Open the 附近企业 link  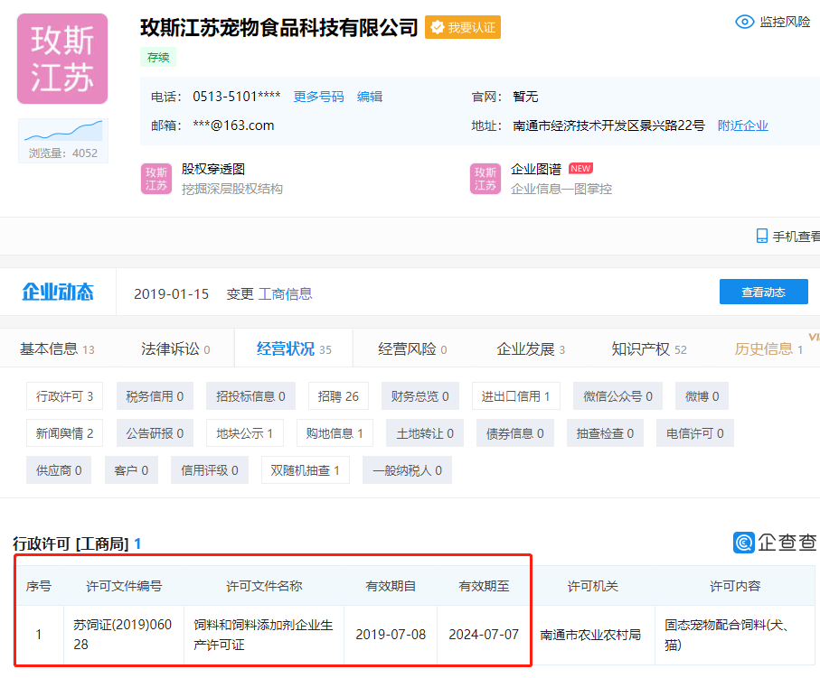pos(742,125)
